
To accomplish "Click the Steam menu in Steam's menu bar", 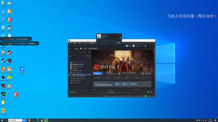I will pos(71,46).
